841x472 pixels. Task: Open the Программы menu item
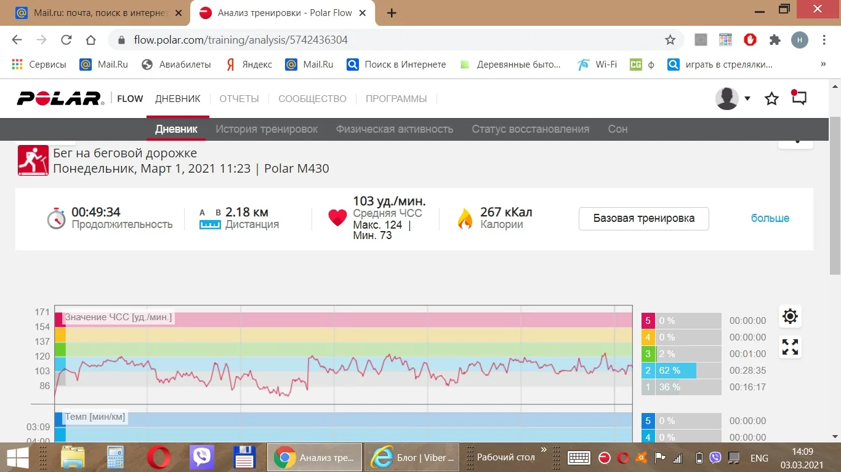point(396,98)
